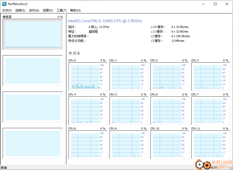Click the CPU 3 usage graph

[211, 77]
